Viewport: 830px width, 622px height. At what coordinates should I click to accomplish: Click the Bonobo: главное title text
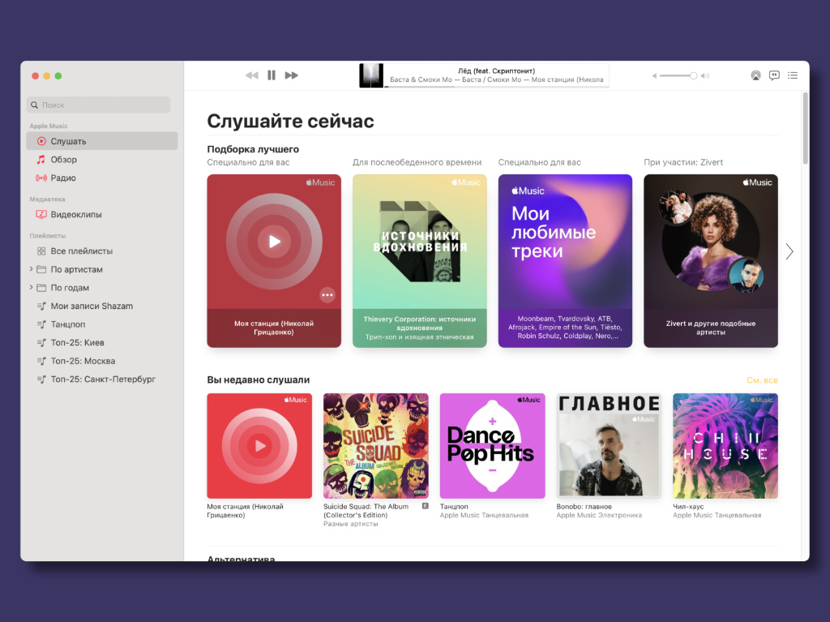[584, 507]
